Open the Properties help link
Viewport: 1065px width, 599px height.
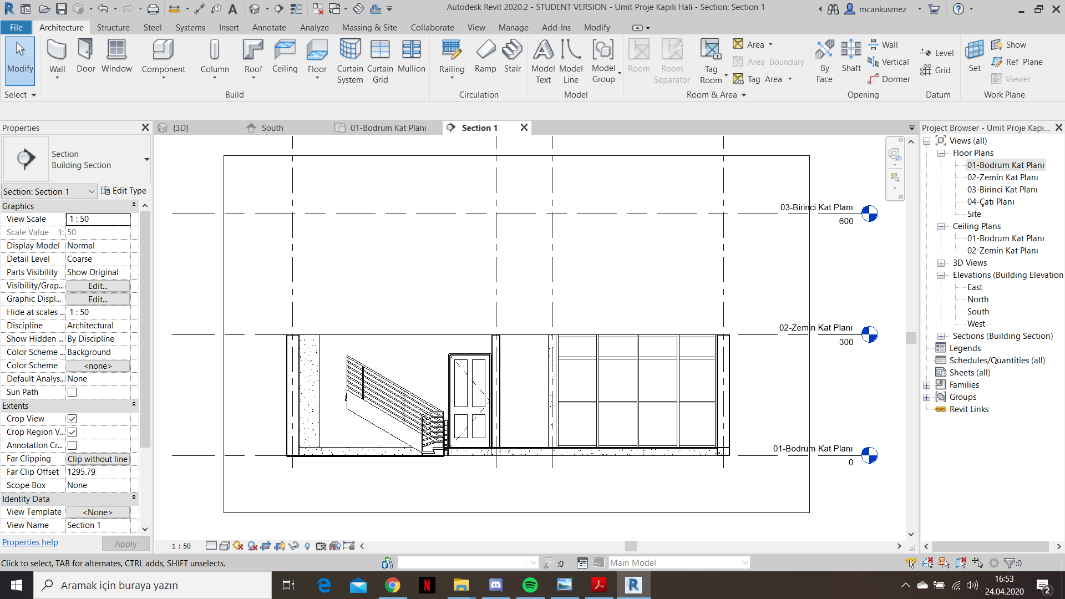[30, 542]
